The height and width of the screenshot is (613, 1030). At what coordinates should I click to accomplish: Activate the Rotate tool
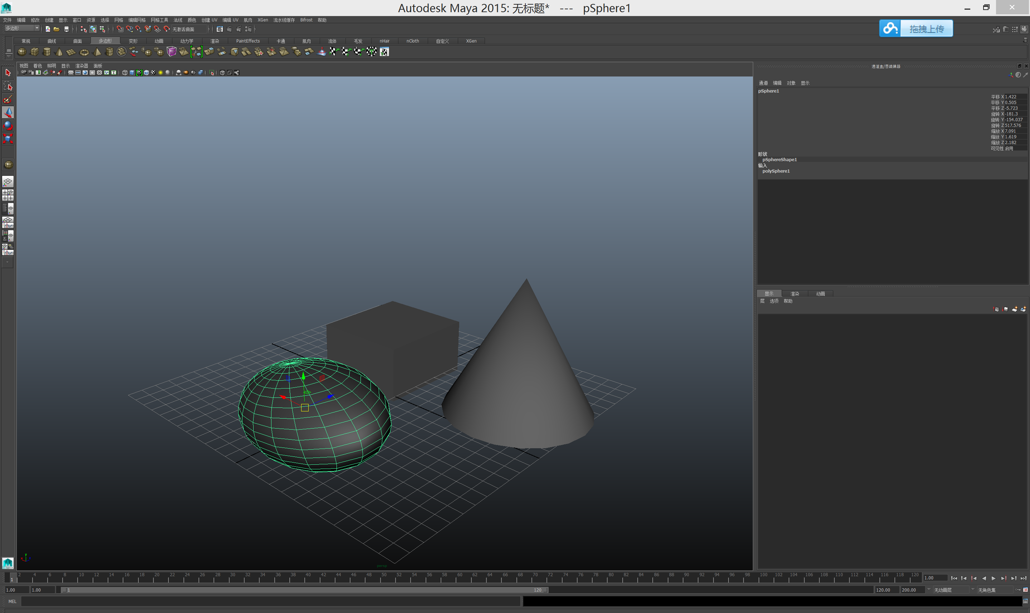coord(8,125)
